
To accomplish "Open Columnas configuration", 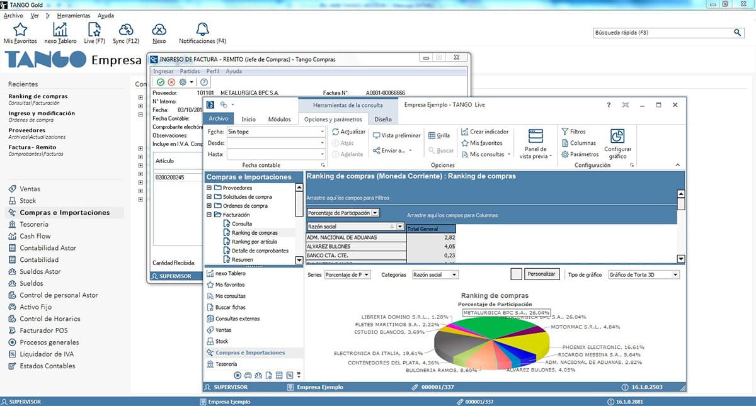I will [x=578, y=143].
